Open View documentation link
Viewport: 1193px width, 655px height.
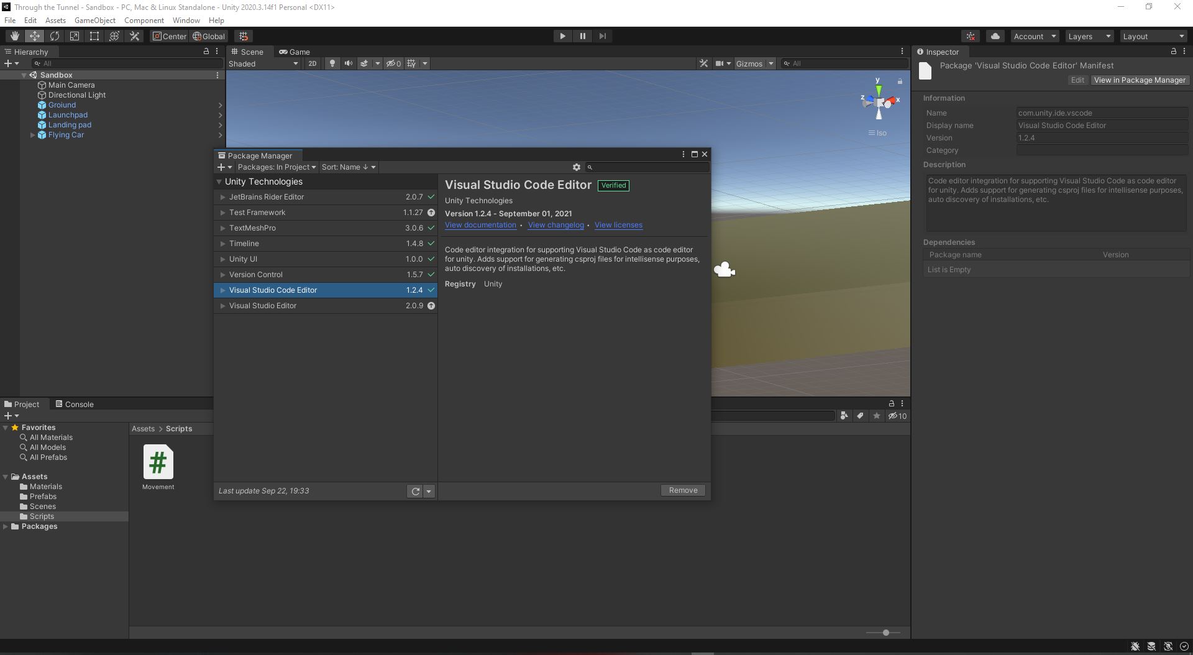(x=480, y=225)
